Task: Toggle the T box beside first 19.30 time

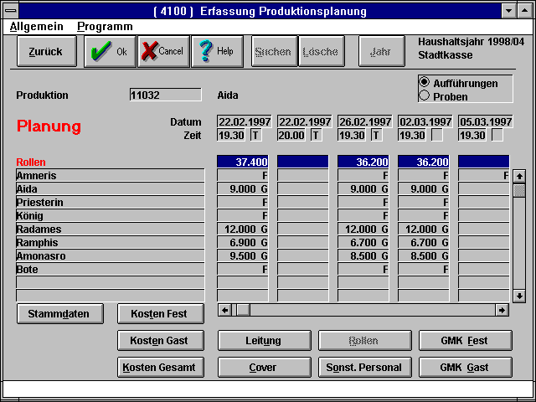Action: click(x=256, y=136)
